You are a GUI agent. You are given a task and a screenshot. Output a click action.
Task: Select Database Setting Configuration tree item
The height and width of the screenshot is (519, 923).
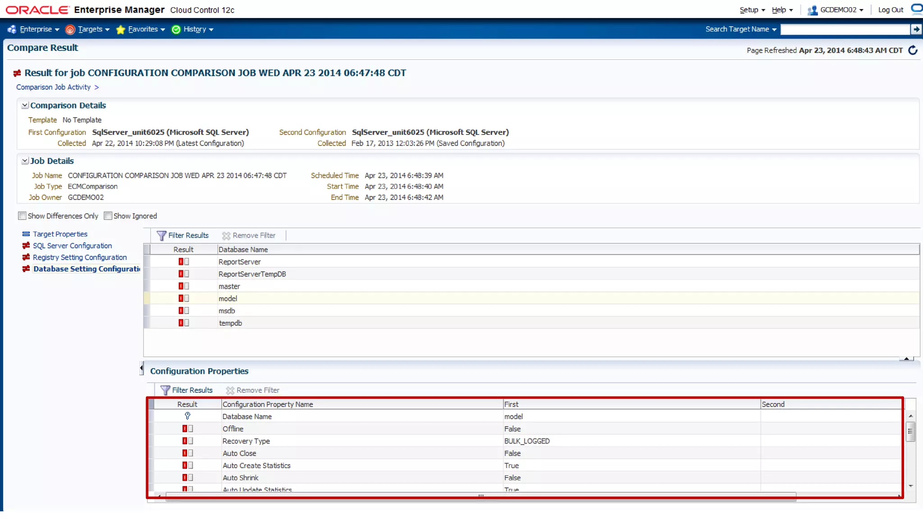(x=87, y=269)
